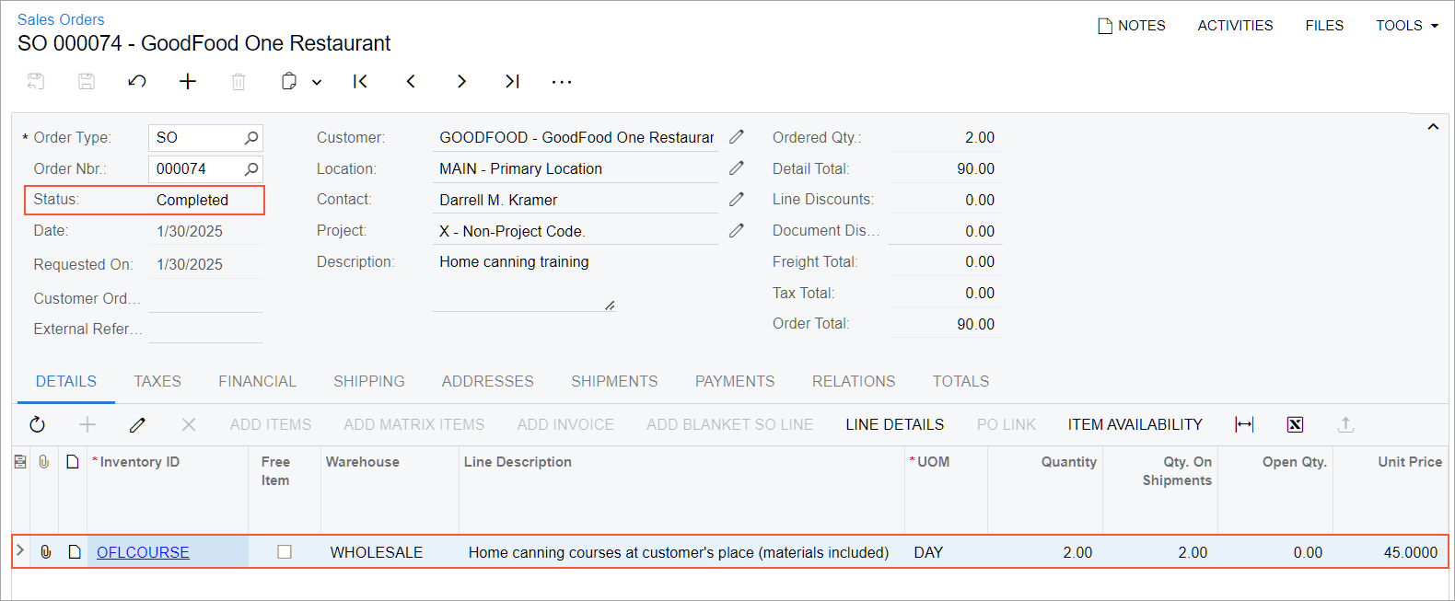Open the FINANCIAL tab
Viewport: 1455px width, 601px height.
point(257,381)
